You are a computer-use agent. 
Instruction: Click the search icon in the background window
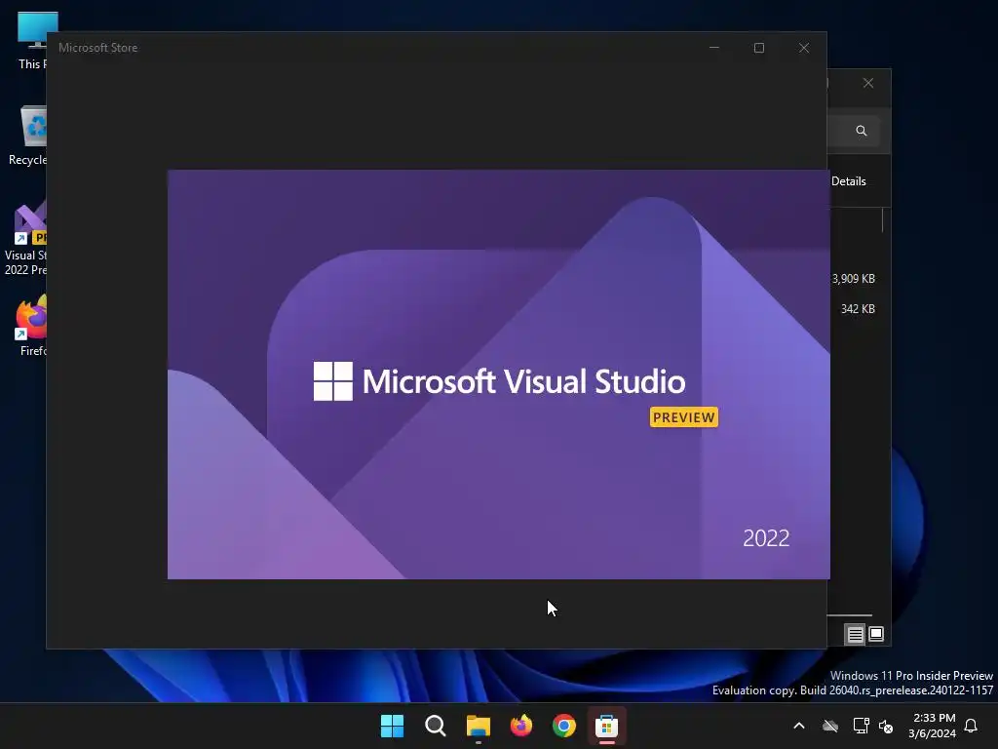(862, 131)
